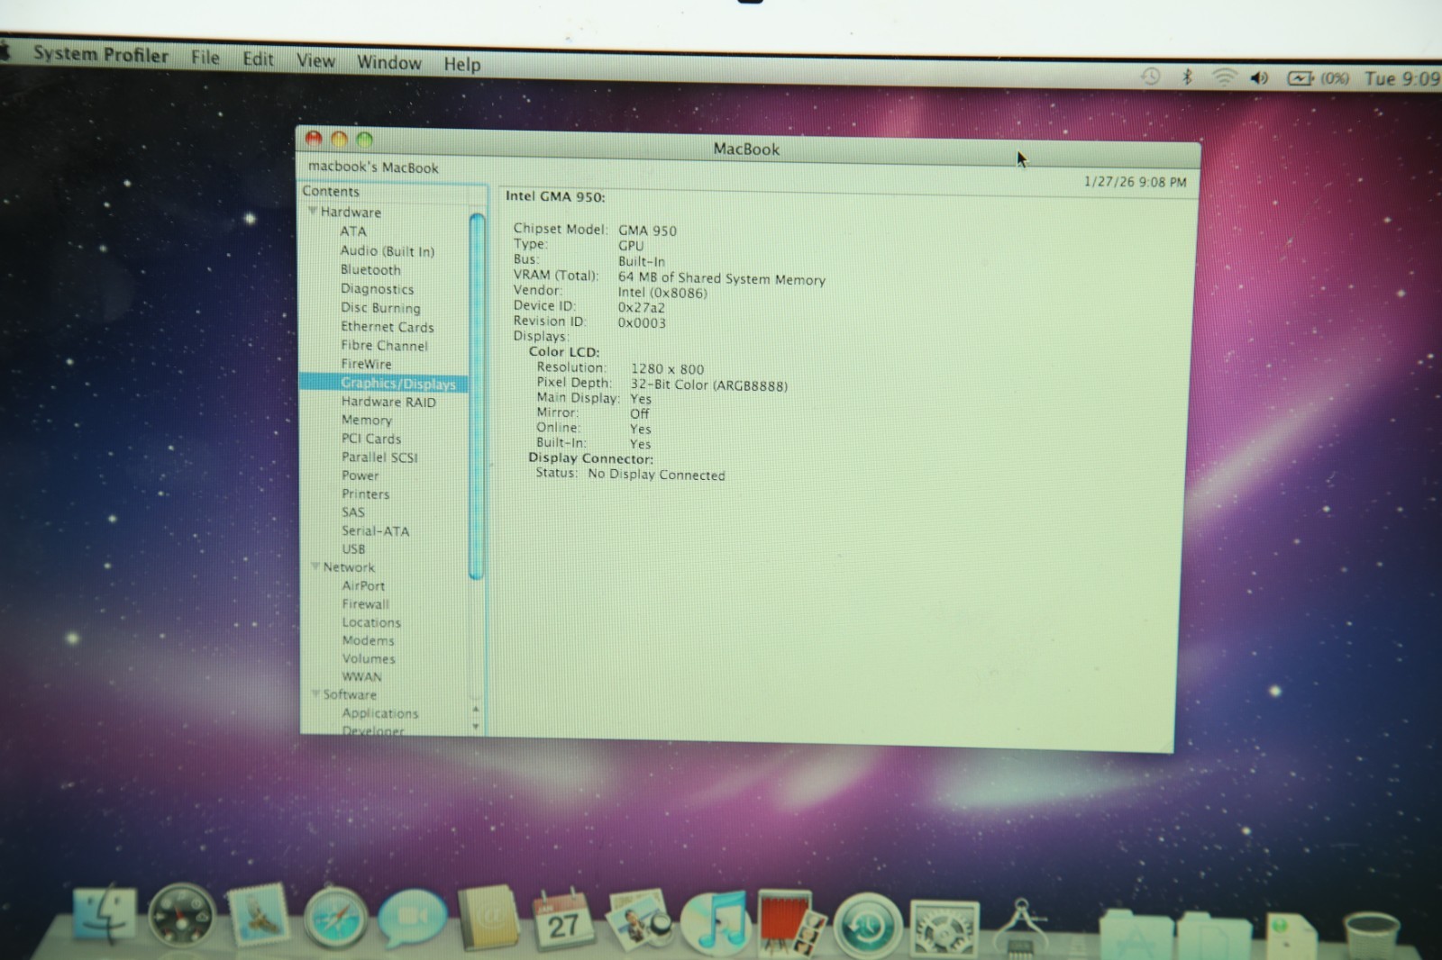
Task: Open System Preferences gear icon
Action: click(x=944, y=928)
